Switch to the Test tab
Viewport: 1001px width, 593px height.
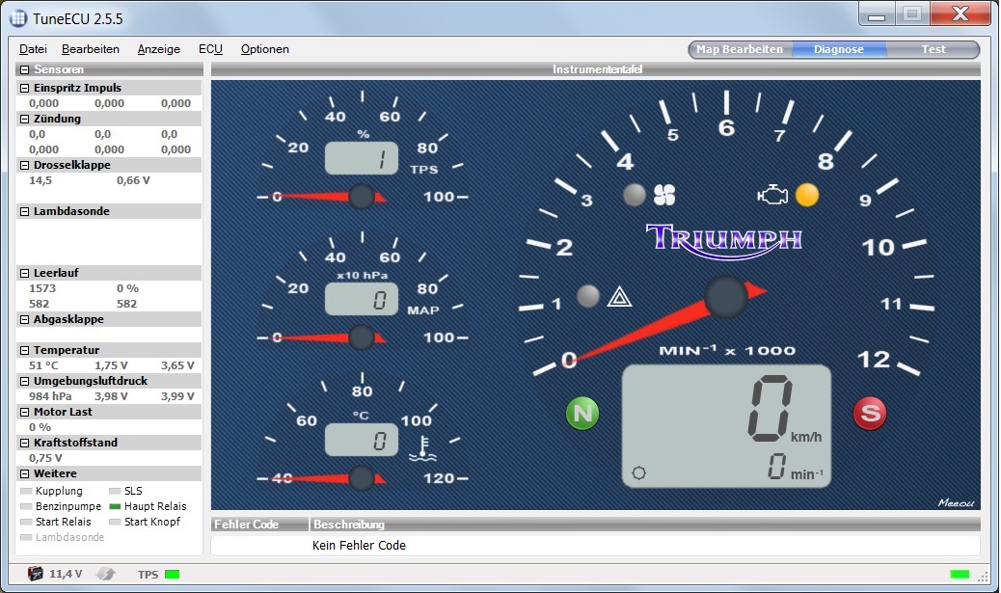click(933, 49)
